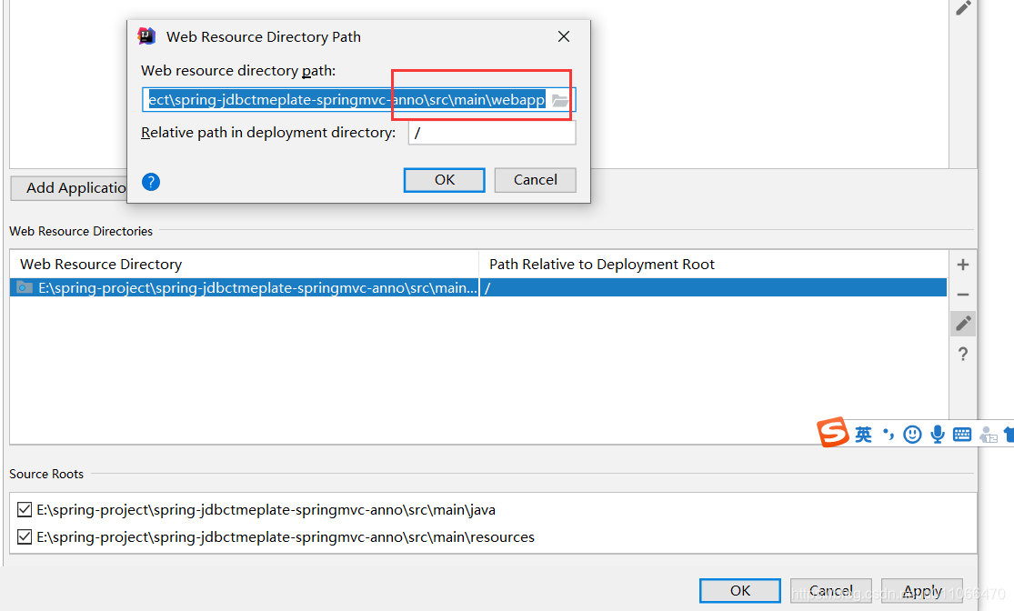
Task: Open the blue help icon in the dialog
Action: tap(150, 182)
